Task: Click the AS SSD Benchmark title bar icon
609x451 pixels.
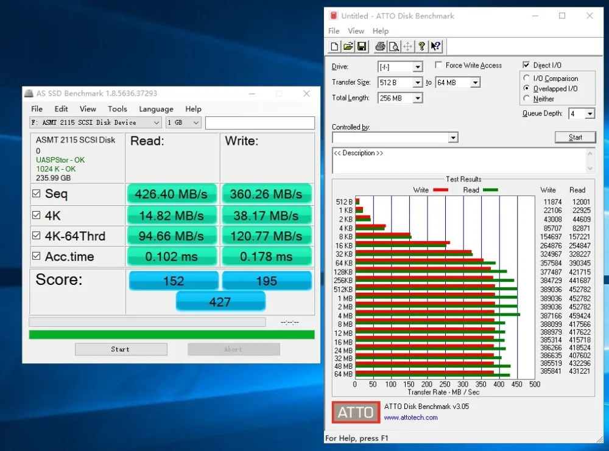Action: [29, 93]
